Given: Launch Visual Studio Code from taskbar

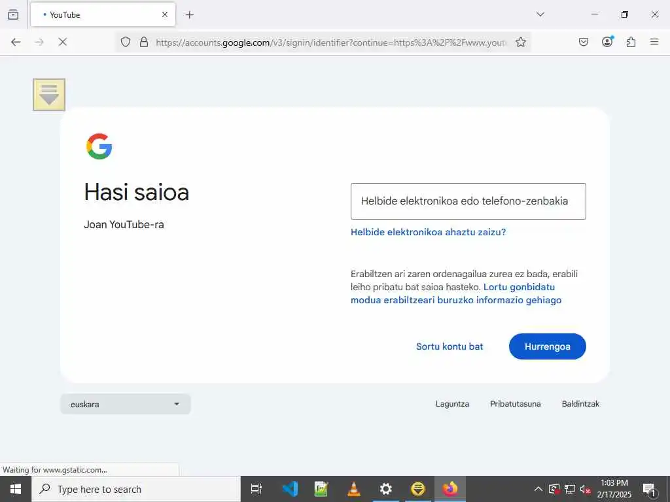Looking at the screenshot, I should pyautogui.click(x=290, y=489).
